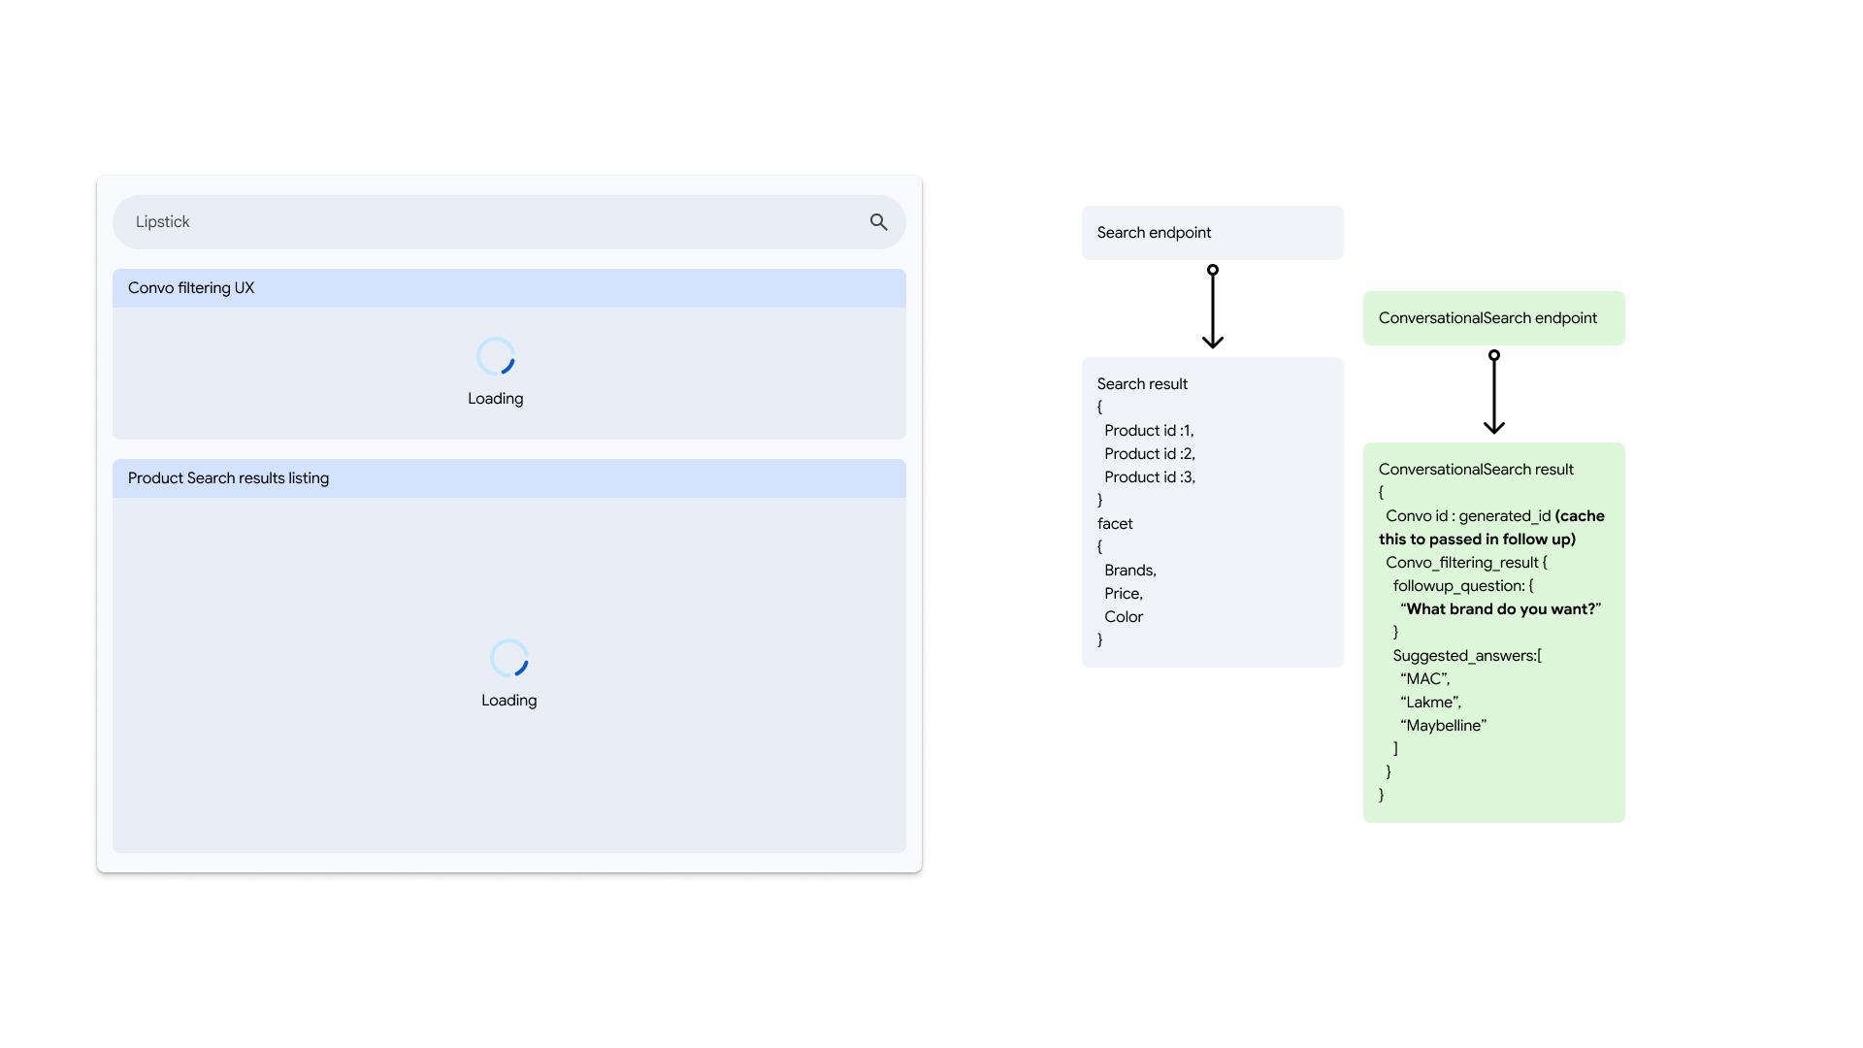Select the "MAC" suggested answer
Screen dimensions: 1863x1048
pos(1424,679)
